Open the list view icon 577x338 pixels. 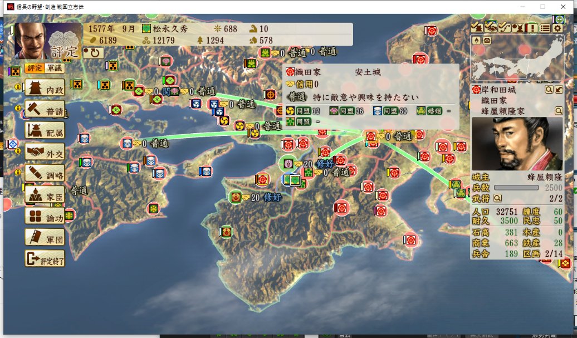pyautogui.click(x=545, y=28)
